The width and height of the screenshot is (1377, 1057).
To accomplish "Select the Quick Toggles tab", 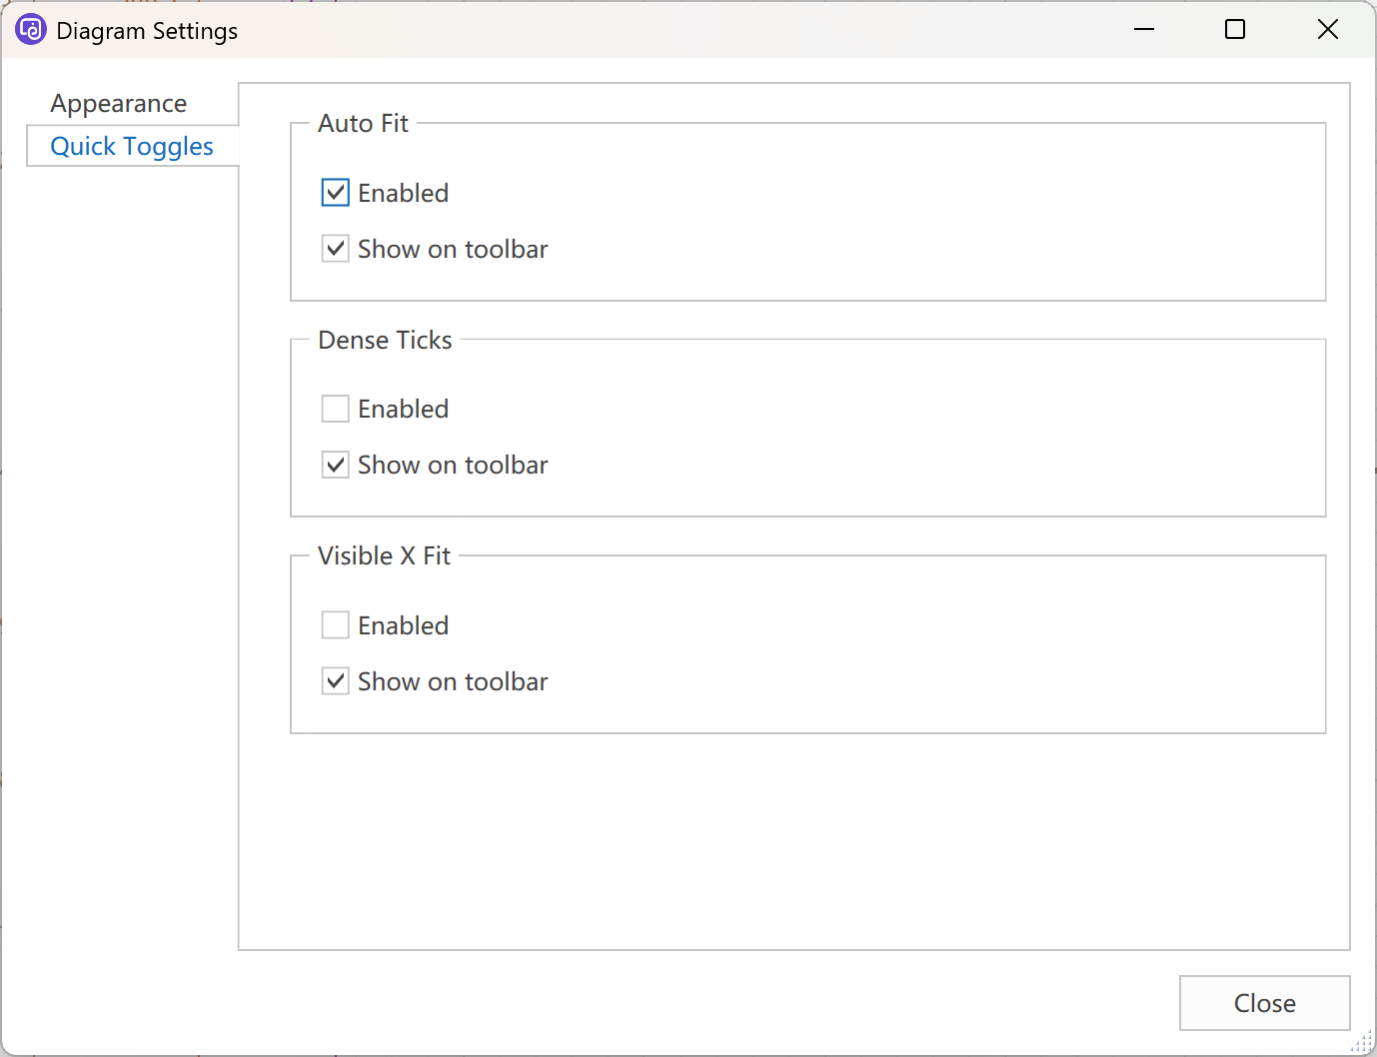I will pos(132,146).
